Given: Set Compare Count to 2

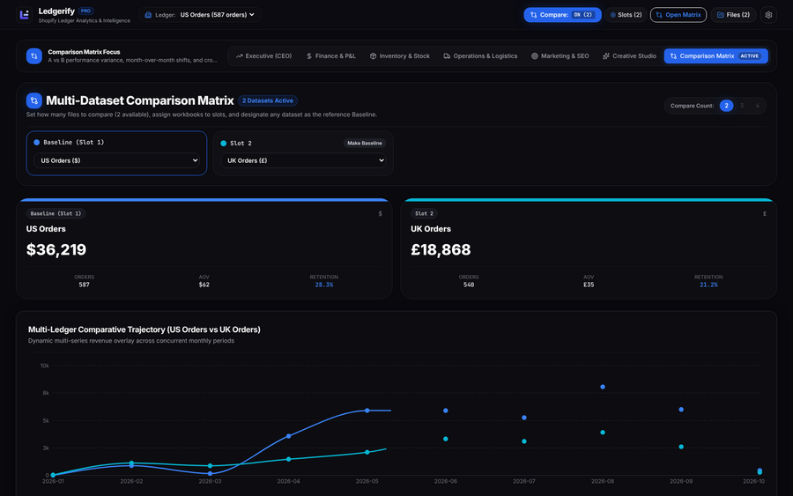Looking at the screenshot, I should [x=726, y=106].
